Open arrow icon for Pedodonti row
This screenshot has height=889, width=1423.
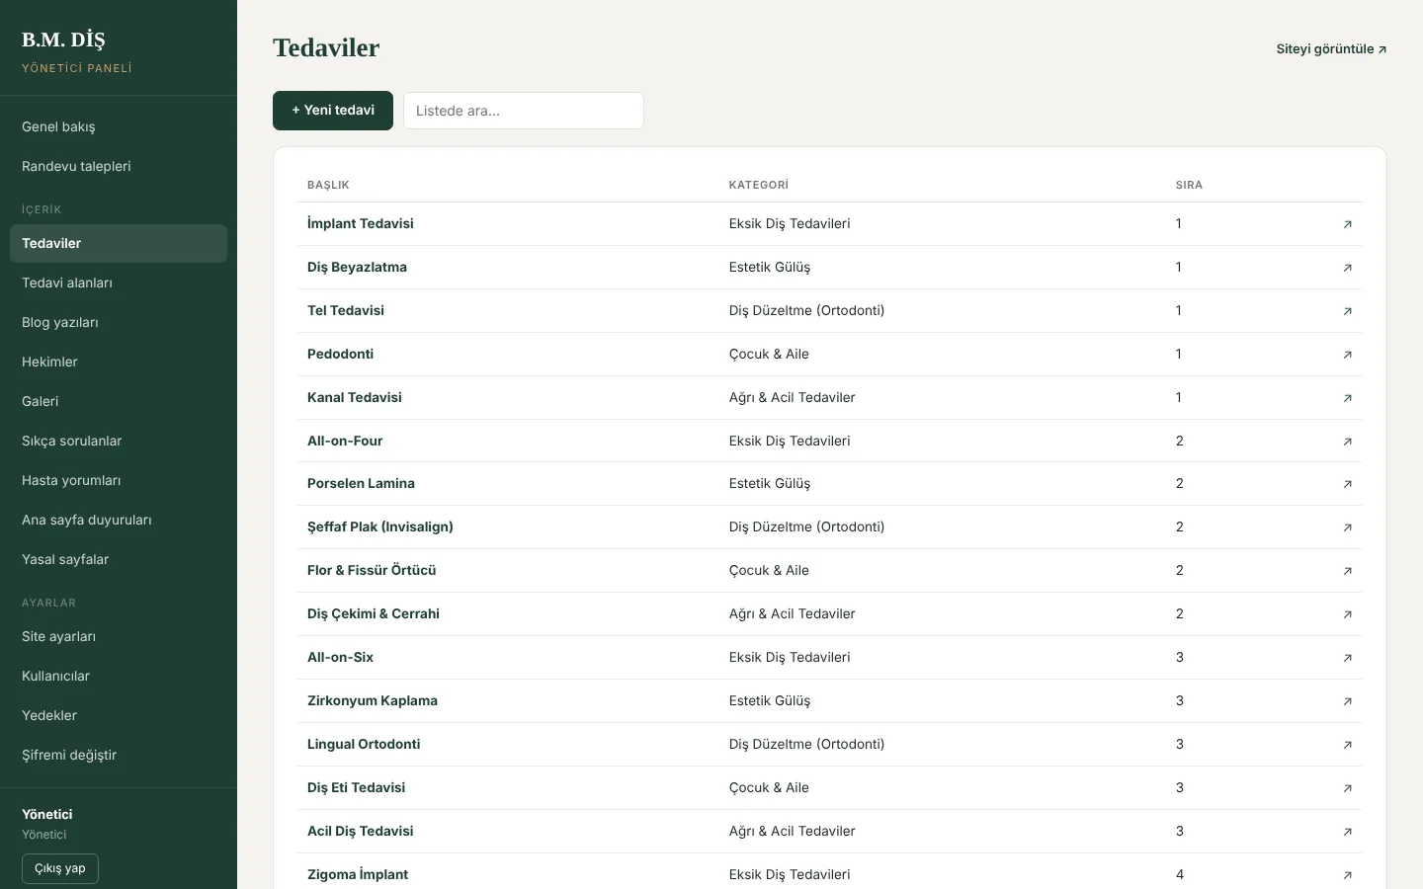tap(1347, 355)
